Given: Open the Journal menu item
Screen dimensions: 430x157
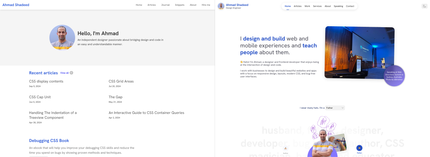Looking at the screenshot, I should point(165,5).
